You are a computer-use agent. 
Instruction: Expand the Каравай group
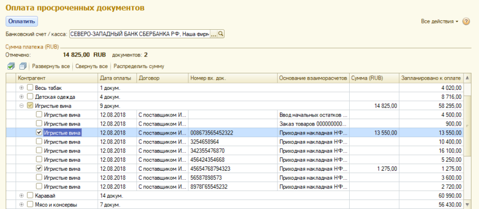[x=21, y=195]
